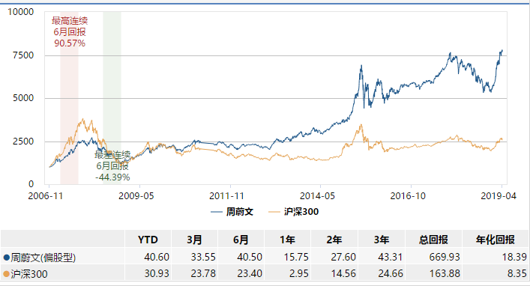Toggle the 沪深300 legend series
This screenshot has height=286, width=530.
[293, 212]
